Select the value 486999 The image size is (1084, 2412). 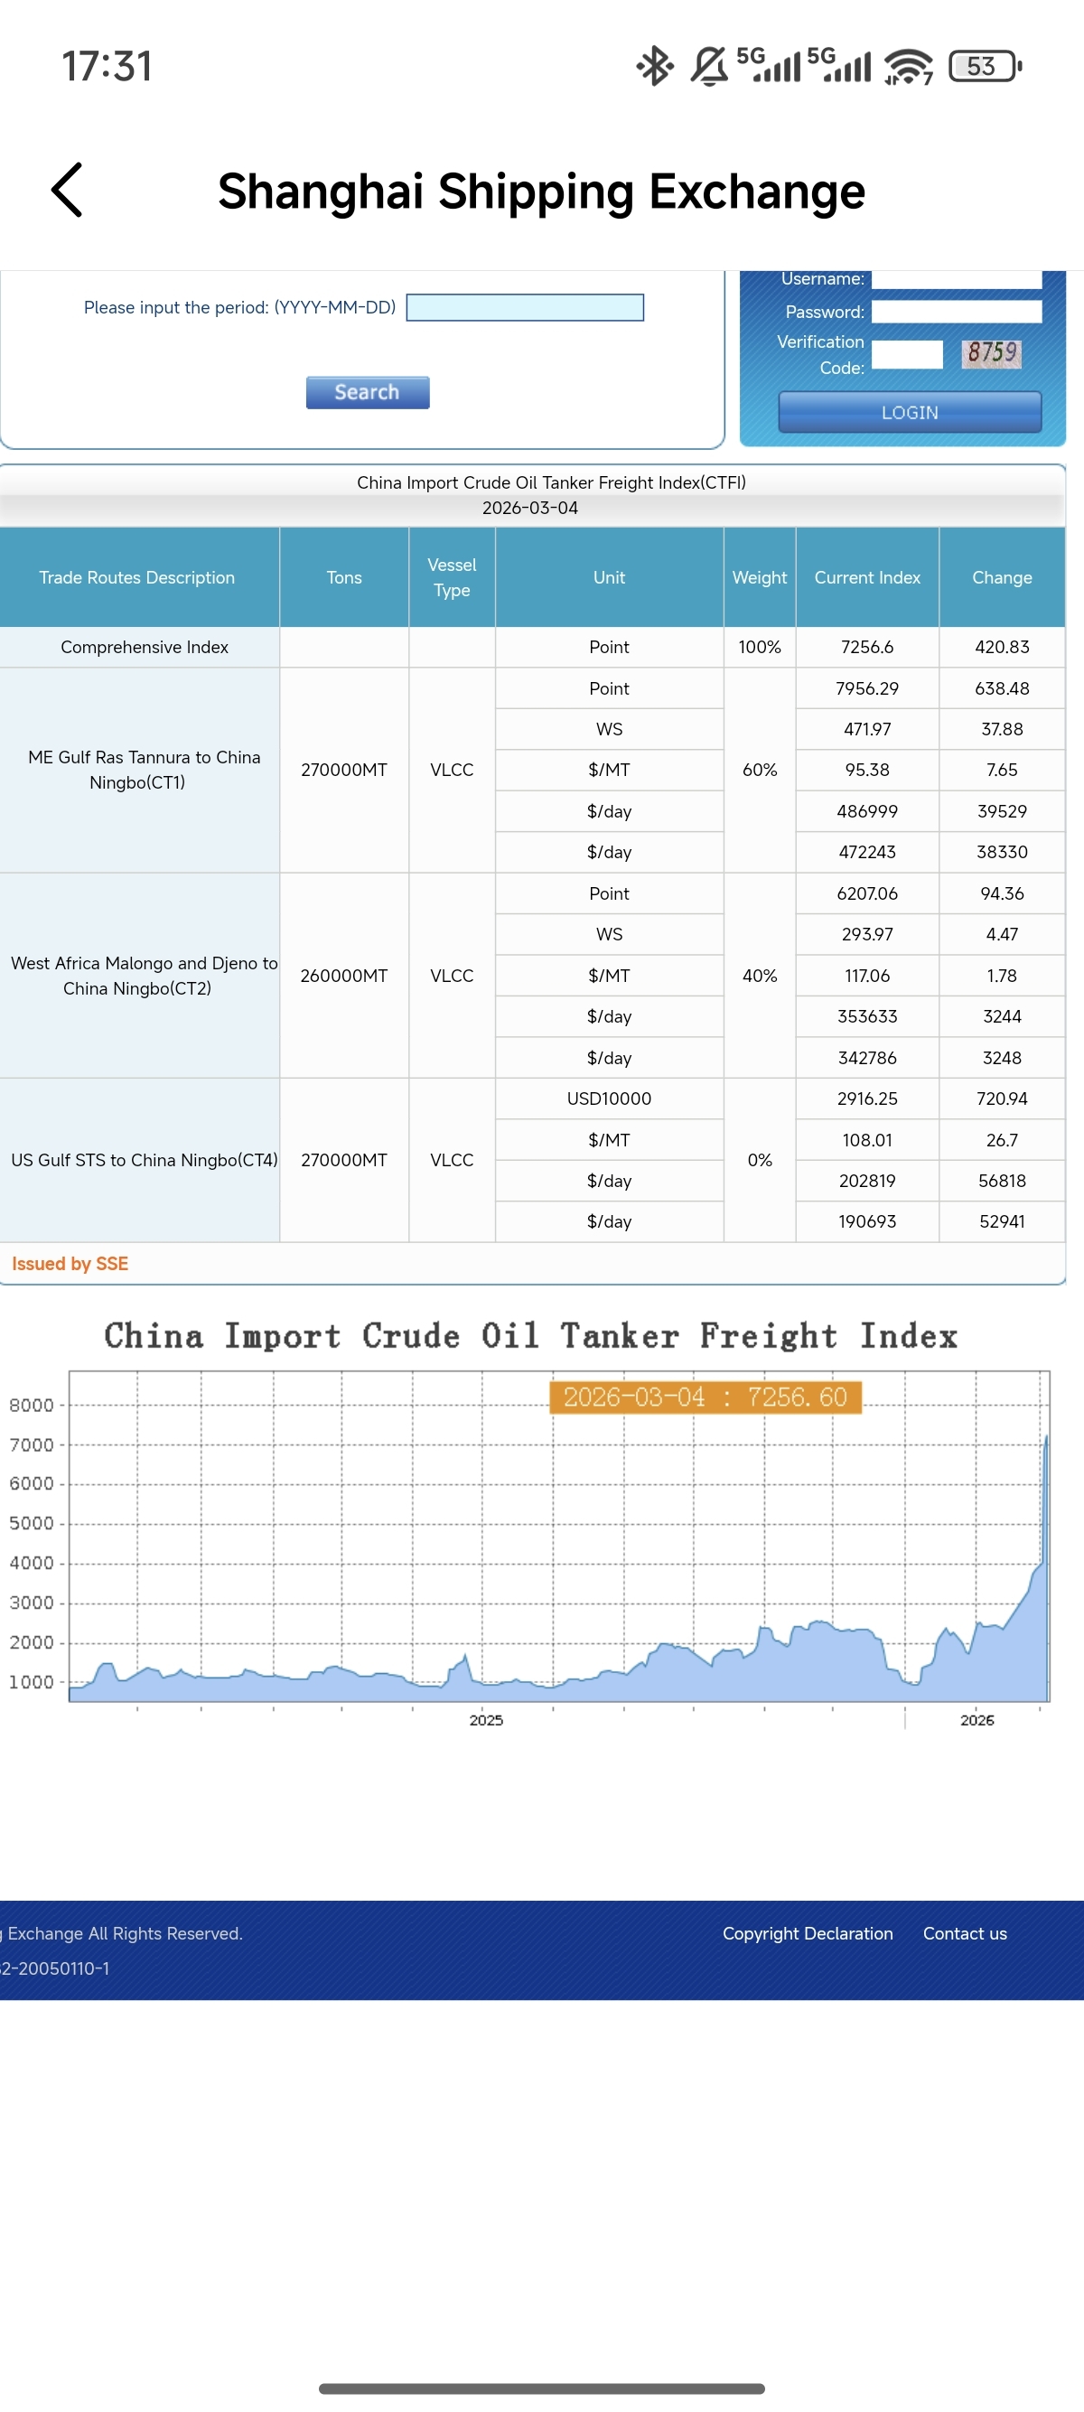[868, 811]
